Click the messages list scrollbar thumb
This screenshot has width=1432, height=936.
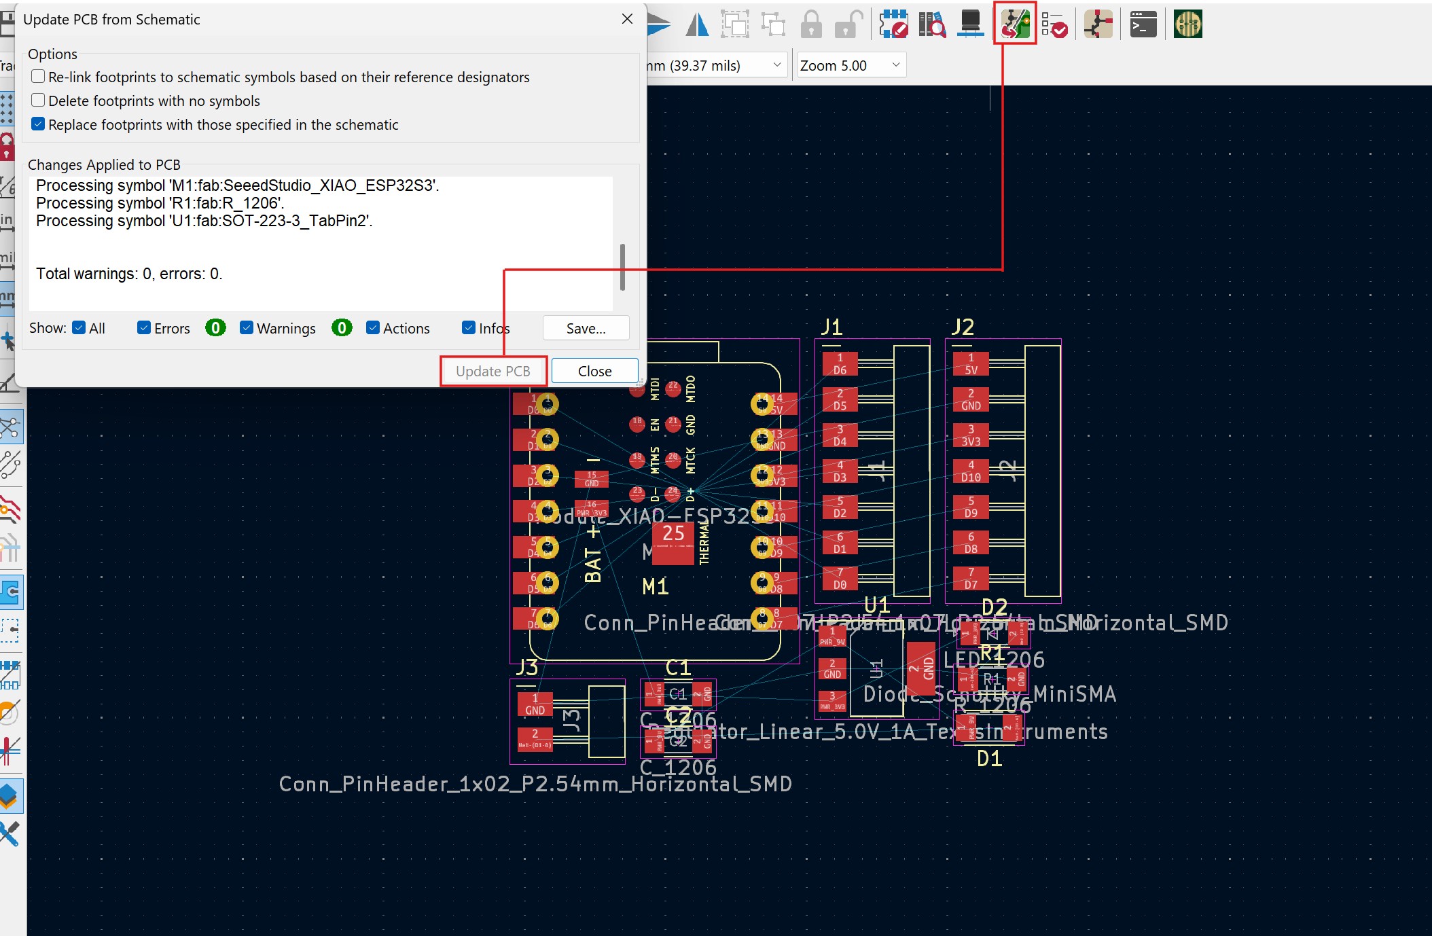point(622,267)
